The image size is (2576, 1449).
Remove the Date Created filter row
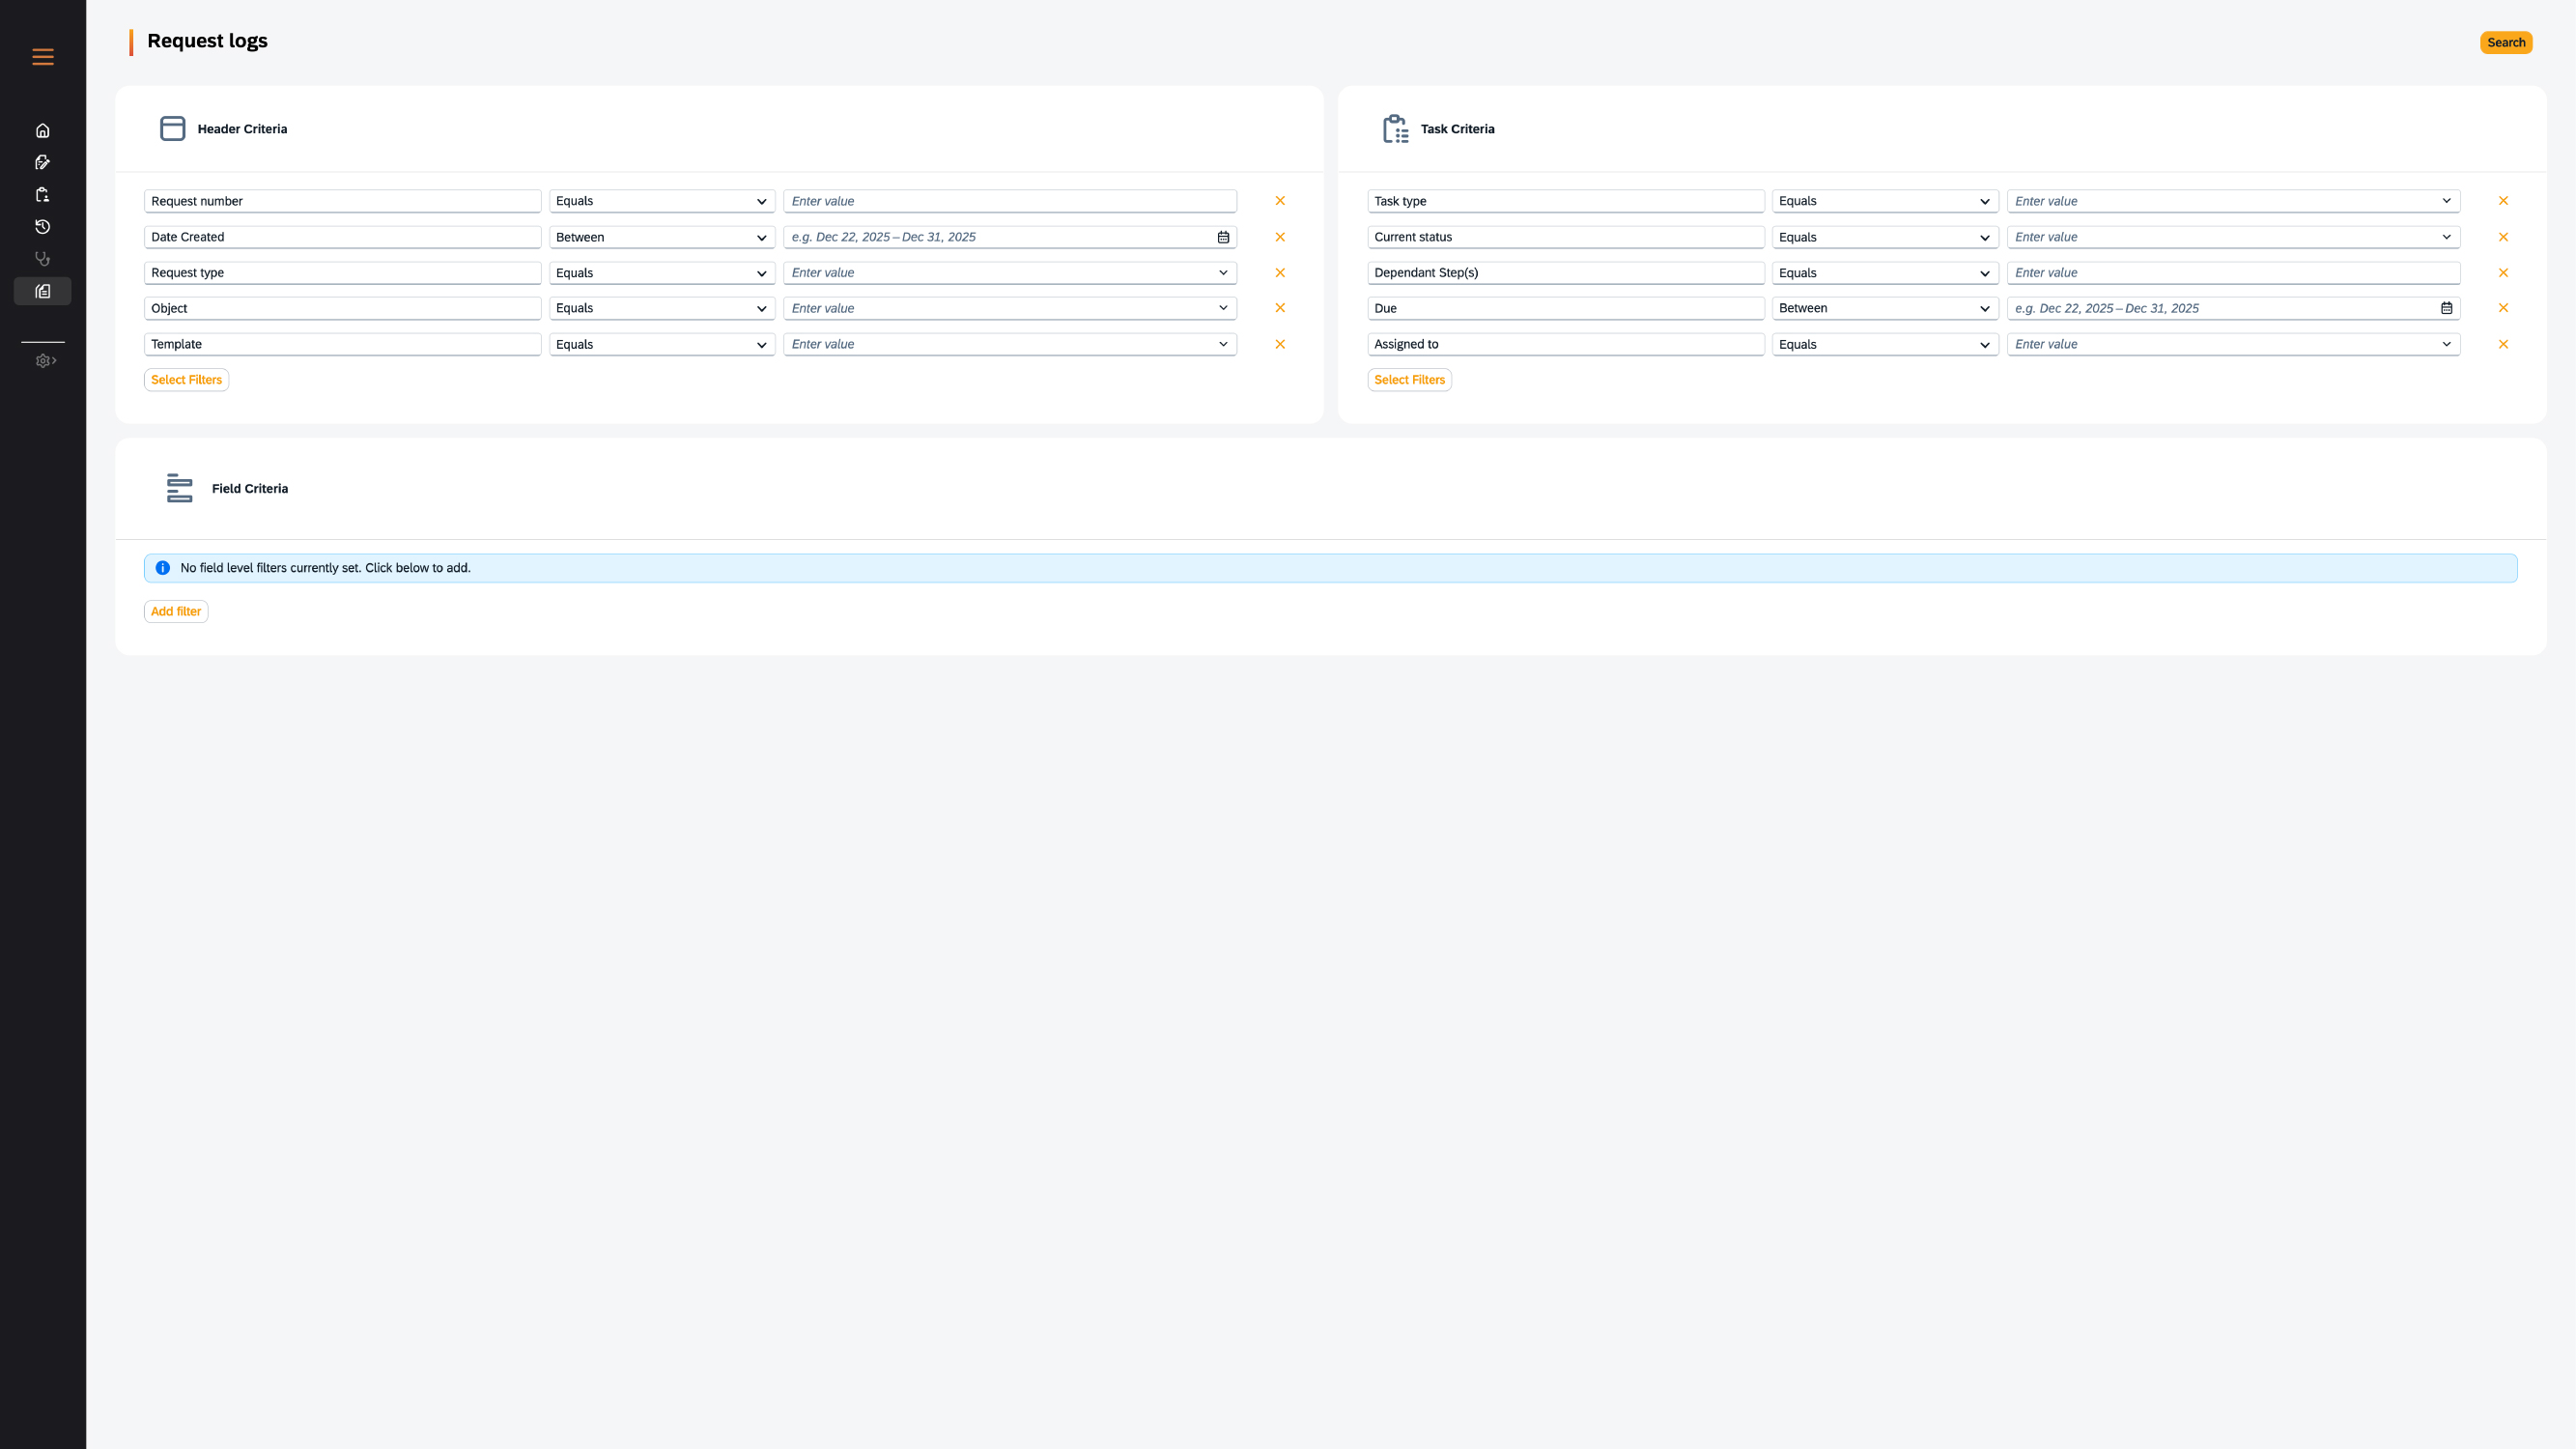click(x=1280, y=237)
